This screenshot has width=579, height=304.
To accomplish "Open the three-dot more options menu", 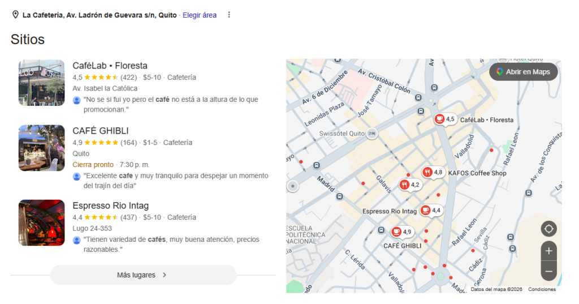I will 229,15.
